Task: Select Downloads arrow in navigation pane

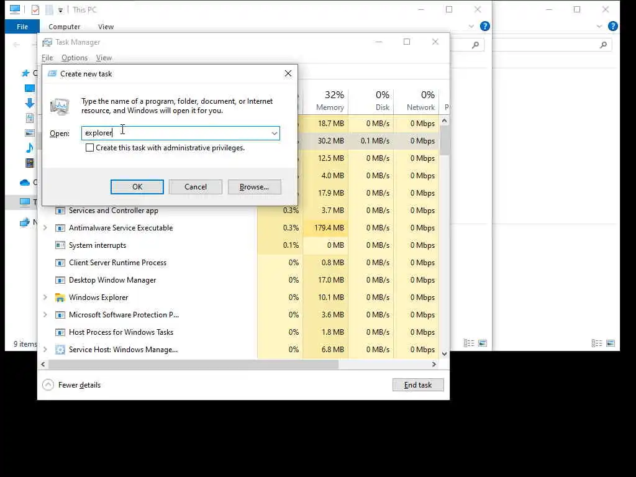Action: coord(30,103)
